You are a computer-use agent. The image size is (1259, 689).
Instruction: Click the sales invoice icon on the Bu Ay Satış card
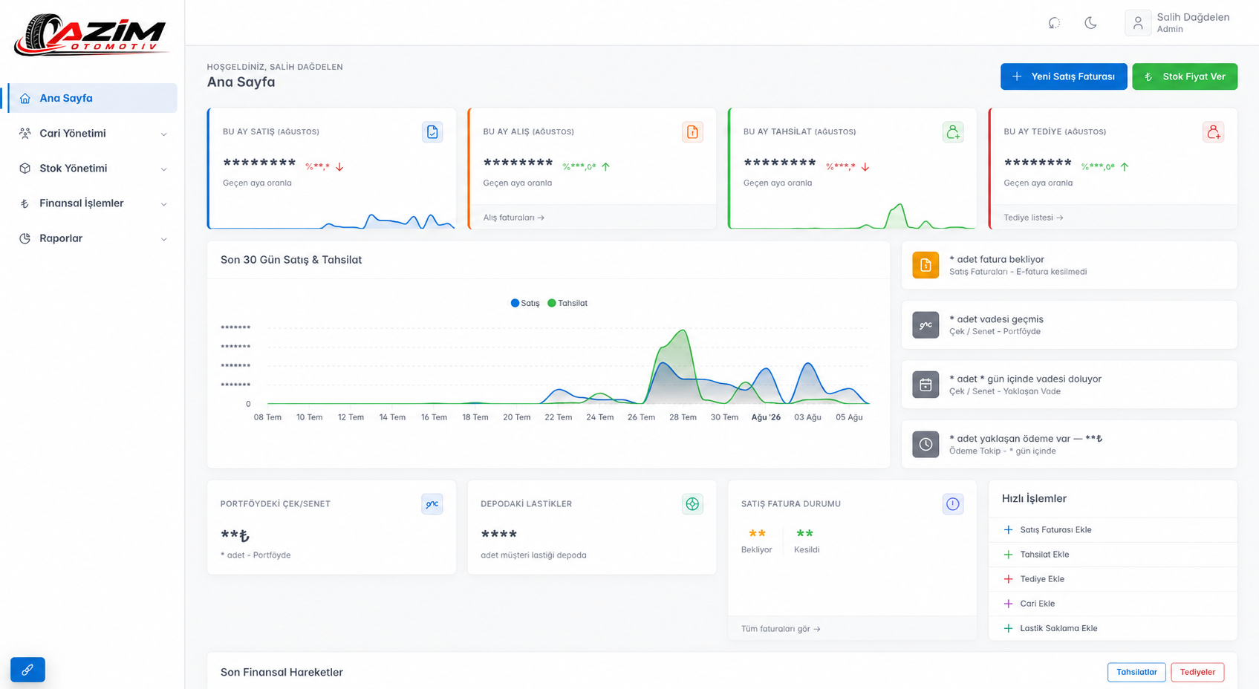[432, 132]
